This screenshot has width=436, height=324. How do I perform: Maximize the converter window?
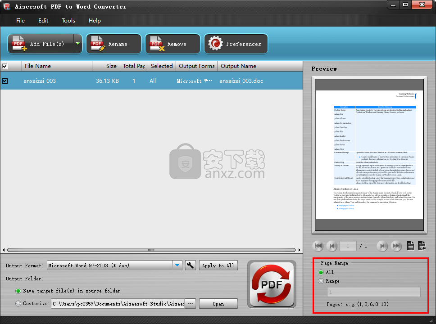(x=405, y=4)
